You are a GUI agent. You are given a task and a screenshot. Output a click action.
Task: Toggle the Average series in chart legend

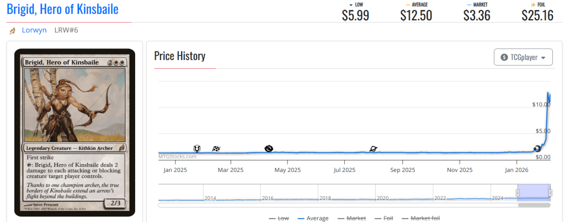pos(312,218)
